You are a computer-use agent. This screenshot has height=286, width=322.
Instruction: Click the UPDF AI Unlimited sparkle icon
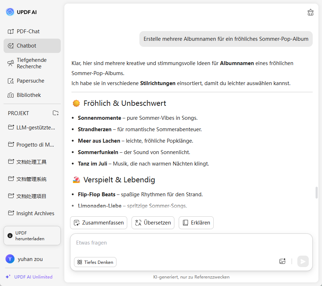[x=8, y=277]
